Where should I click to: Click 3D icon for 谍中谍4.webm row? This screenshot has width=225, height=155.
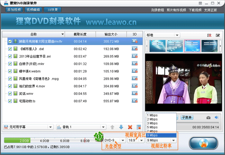[135, 71]
